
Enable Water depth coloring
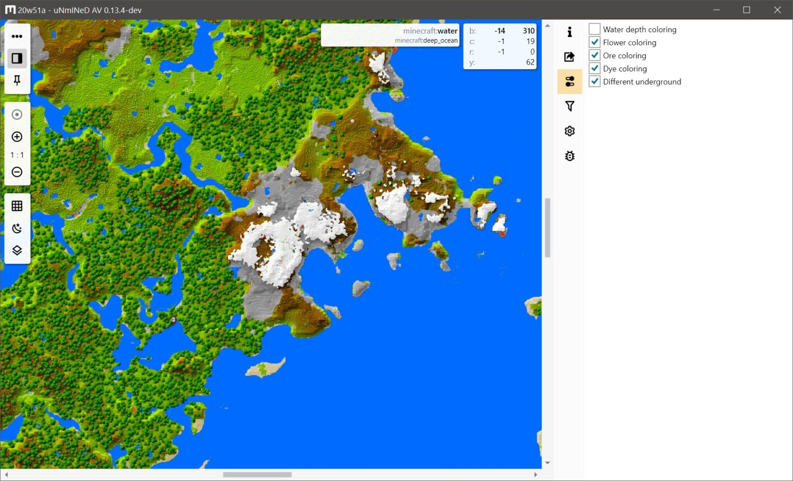point(594,29)
